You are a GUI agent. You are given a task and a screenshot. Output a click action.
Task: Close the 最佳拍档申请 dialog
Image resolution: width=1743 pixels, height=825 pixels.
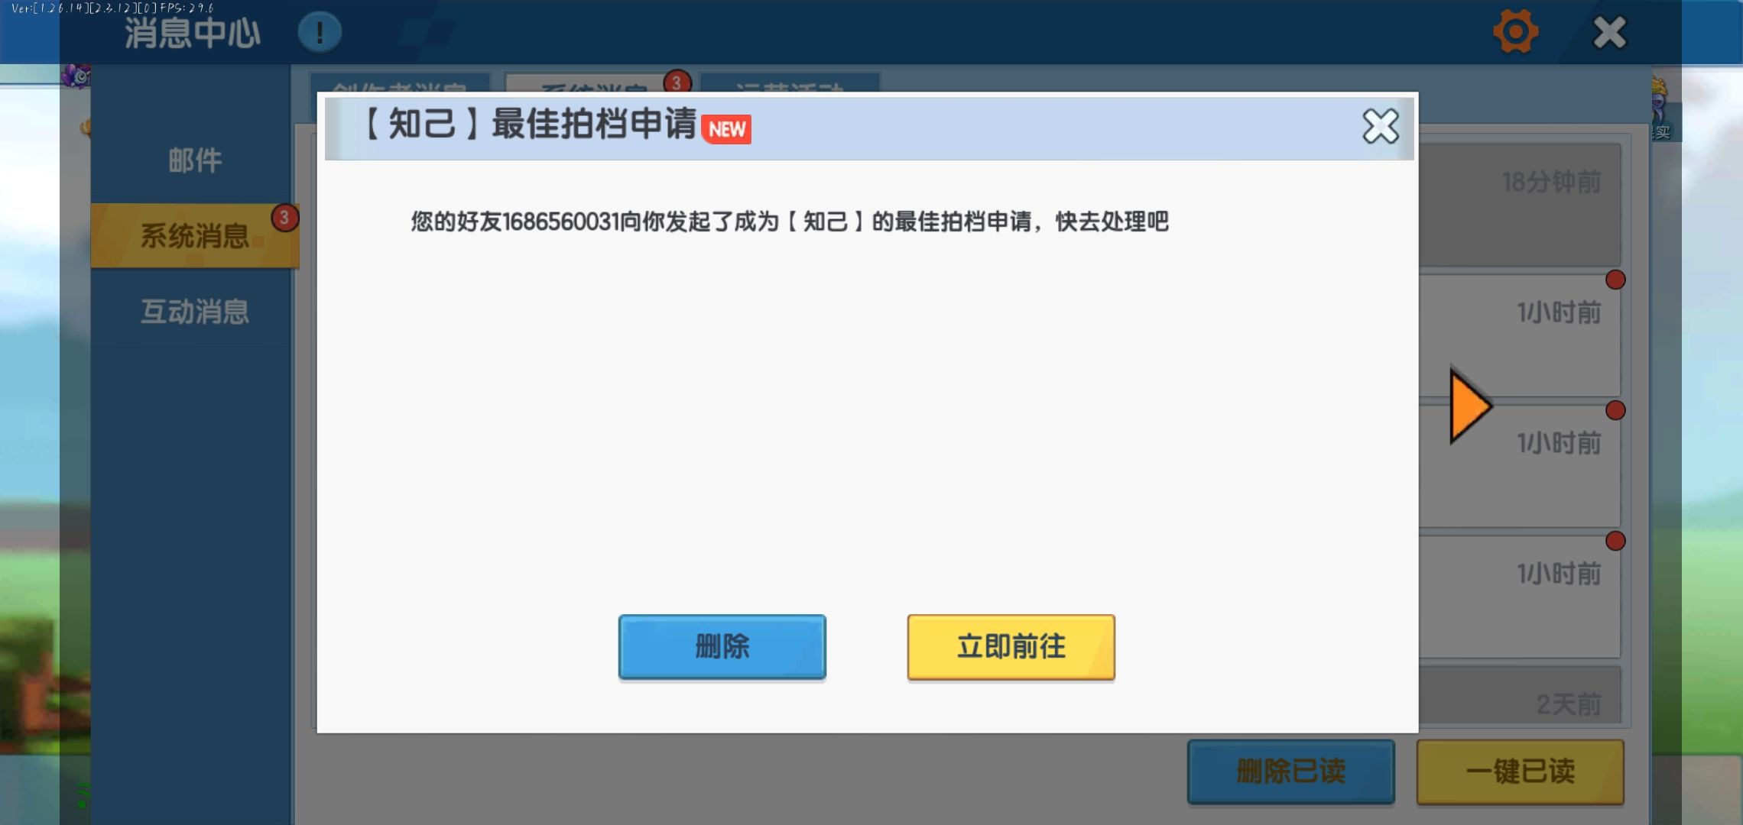pos(1381,127)
